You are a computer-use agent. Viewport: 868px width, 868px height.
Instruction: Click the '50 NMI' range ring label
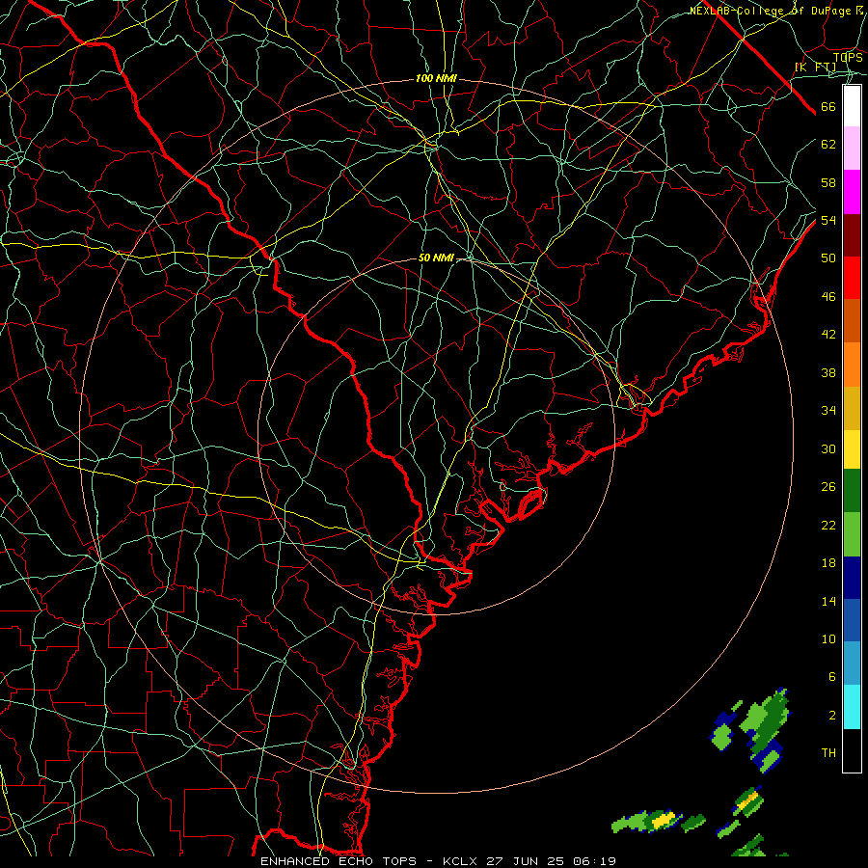[436, 258]
